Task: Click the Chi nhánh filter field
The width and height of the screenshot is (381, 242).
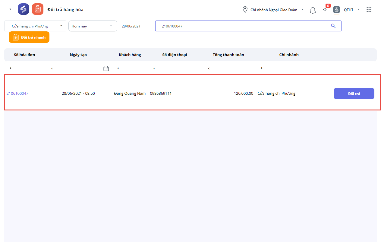Action: pos(289,69)
